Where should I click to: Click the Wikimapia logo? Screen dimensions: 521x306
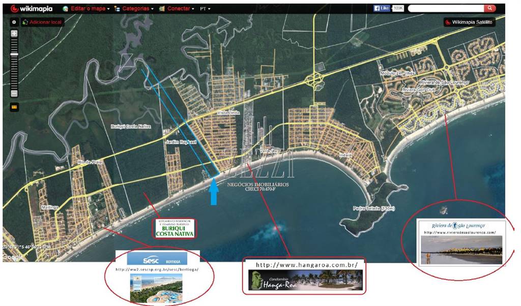(31, 9)
